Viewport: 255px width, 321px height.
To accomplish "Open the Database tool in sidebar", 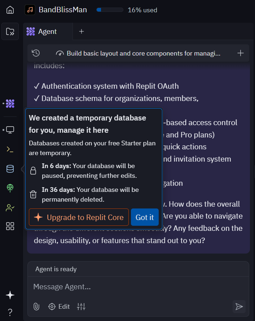I will (10, 169).
